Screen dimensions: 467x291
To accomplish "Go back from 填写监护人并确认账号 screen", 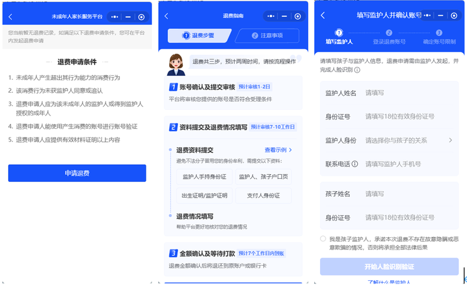I will pos(323,15).
